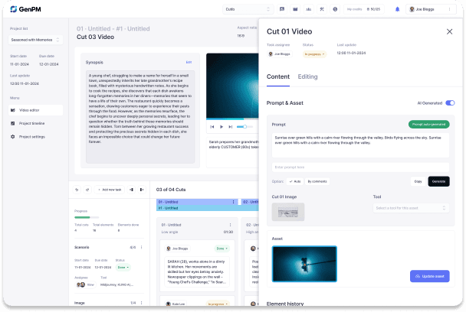Toggle the AI Generated switch

(449, 102)
